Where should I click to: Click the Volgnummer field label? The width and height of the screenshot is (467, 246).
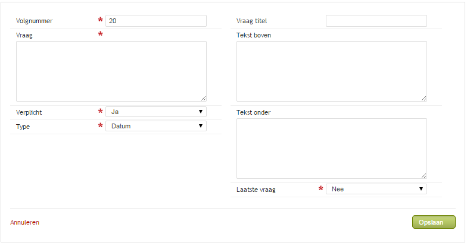point(35,21)
